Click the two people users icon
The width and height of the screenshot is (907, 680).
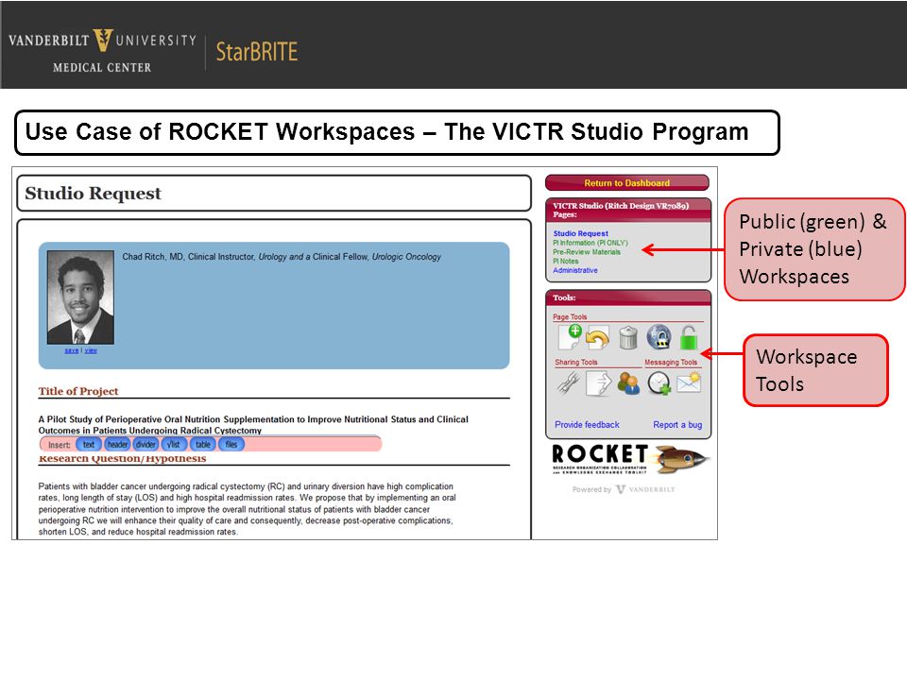tap(628, 383)
